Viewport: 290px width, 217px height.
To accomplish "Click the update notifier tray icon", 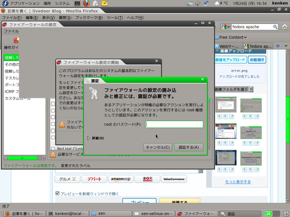I will [190, 3].
